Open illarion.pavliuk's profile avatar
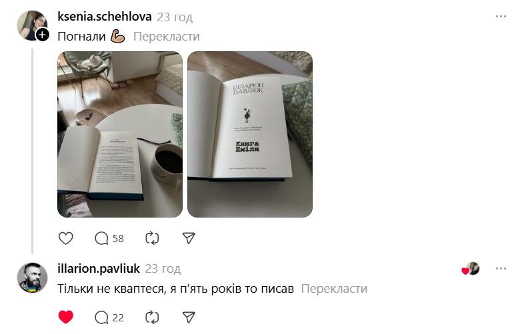The height and width of the screenshot is (334, 520). [32, 278]
